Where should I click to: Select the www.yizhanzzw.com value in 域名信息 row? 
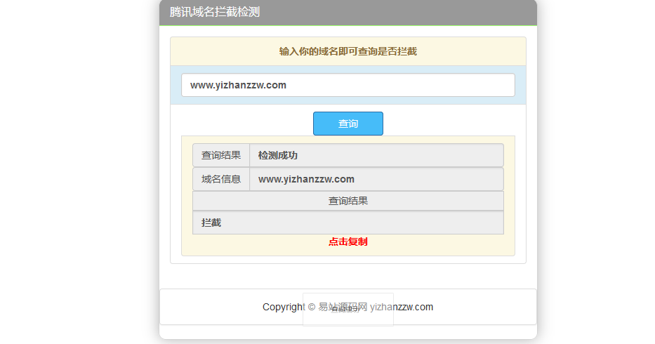click(306, 179)
